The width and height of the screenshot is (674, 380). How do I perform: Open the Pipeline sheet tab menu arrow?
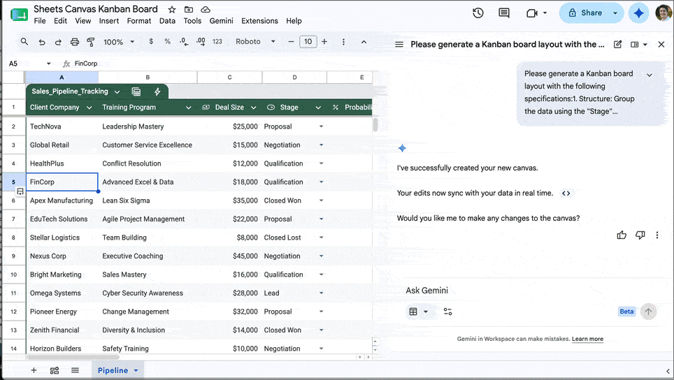pos(136,370)
